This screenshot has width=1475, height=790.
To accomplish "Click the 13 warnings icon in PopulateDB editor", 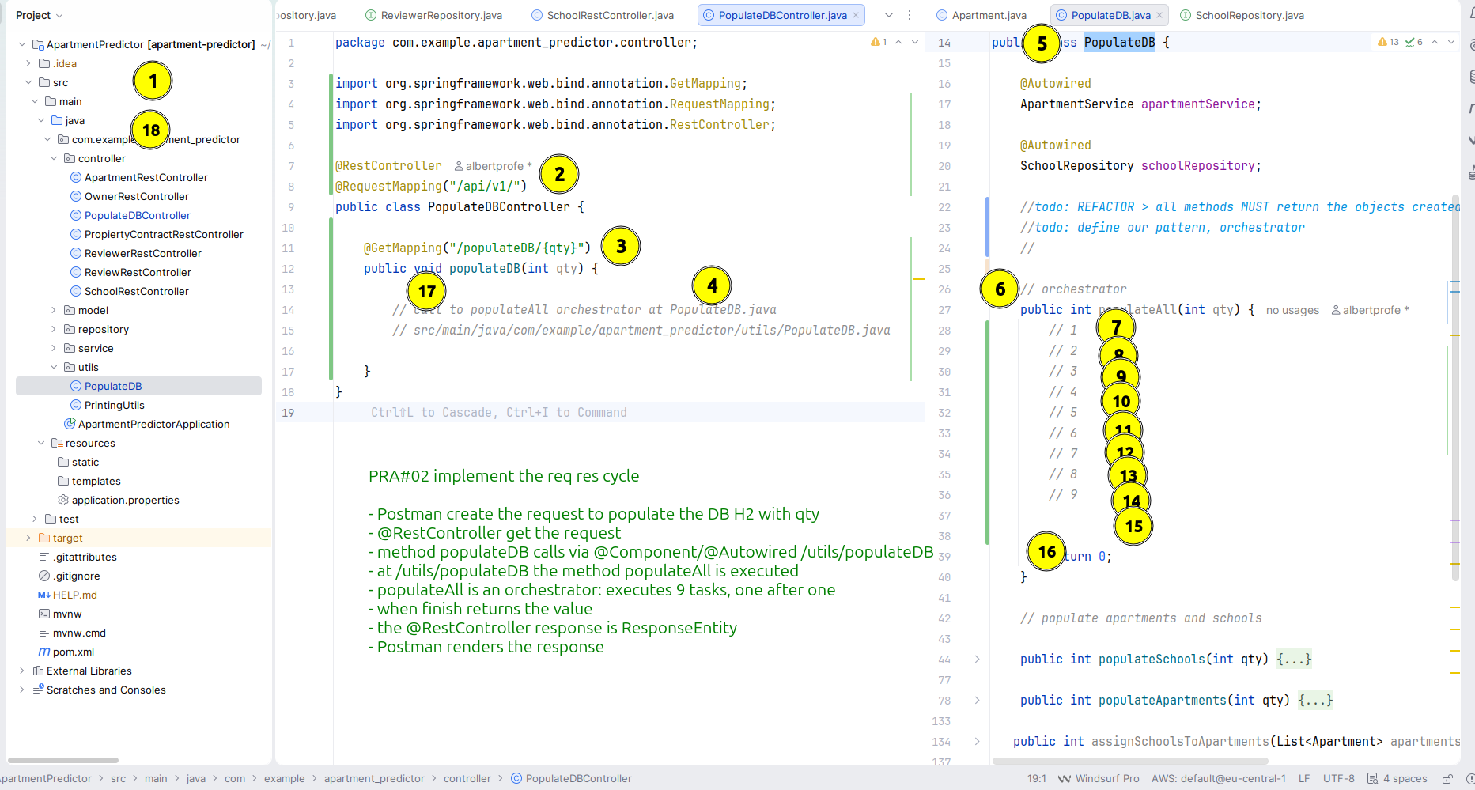I will click(1387, 42).
